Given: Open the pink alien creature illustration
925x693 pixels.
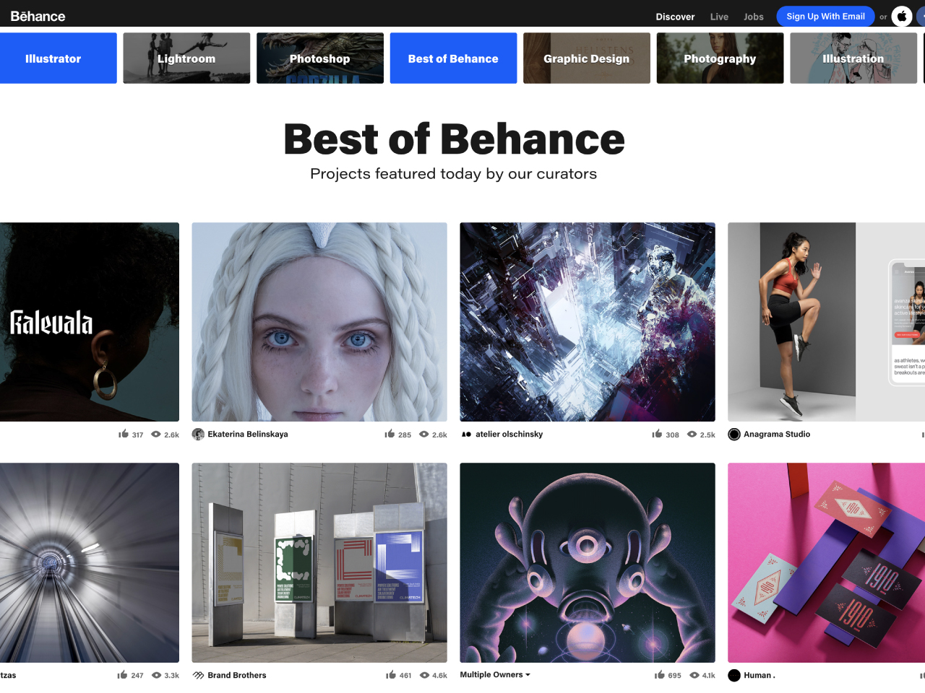Looking at the screenshot, I should (588, 563).
